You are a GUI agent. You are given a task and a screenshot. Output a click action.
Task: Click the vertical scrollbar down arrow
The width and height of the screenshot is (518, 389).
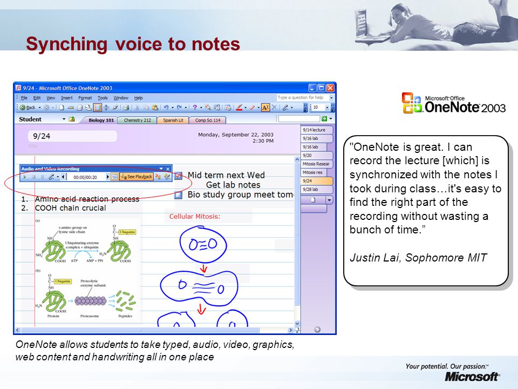pos(297,324)
